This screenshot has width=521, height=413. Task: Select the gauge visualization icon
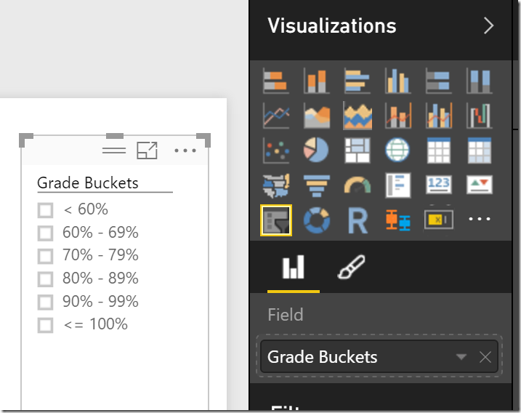(358, 186)
